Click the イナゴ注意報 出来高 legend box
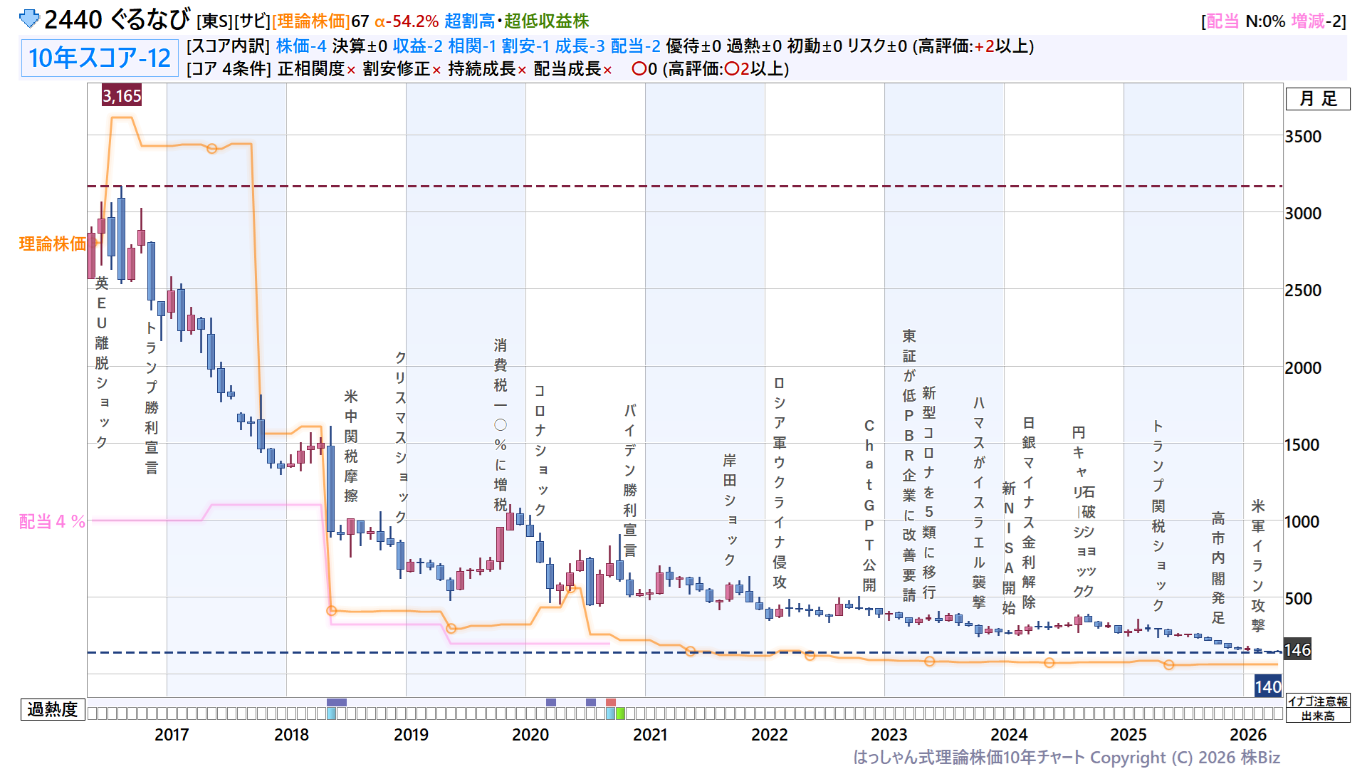The height and width of the screenshot is (769, 1367). [1318, 708]
